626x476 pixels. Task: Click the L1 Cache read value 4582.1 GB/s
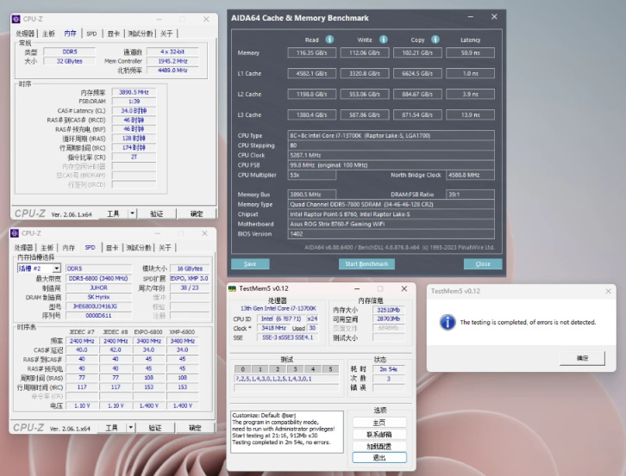(312, 73)
